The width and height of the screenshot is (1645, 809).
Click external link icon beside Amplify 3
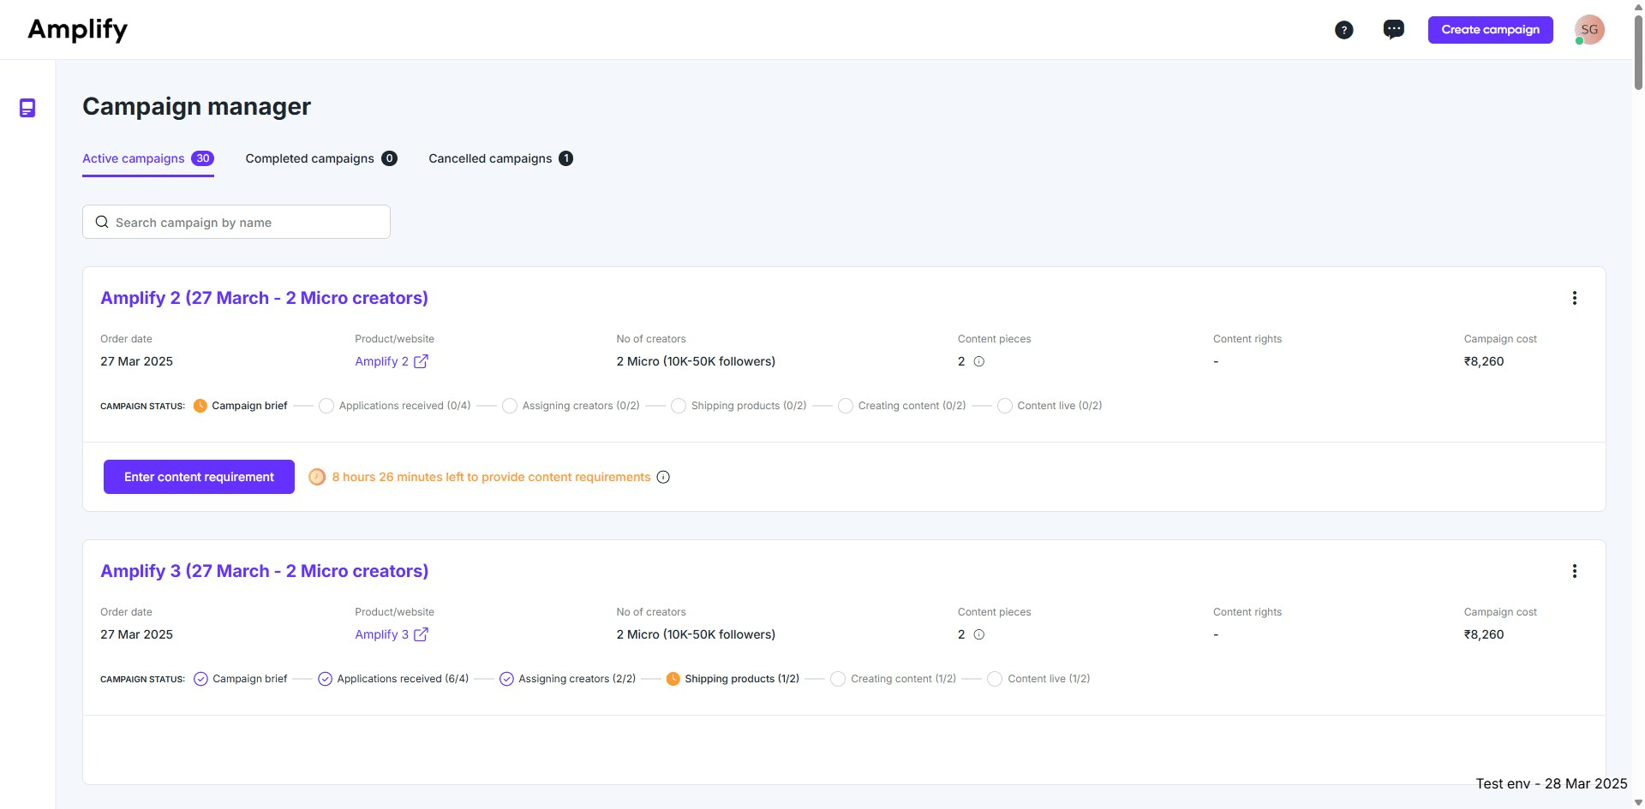pyautogui.click(x=421, y=634)
